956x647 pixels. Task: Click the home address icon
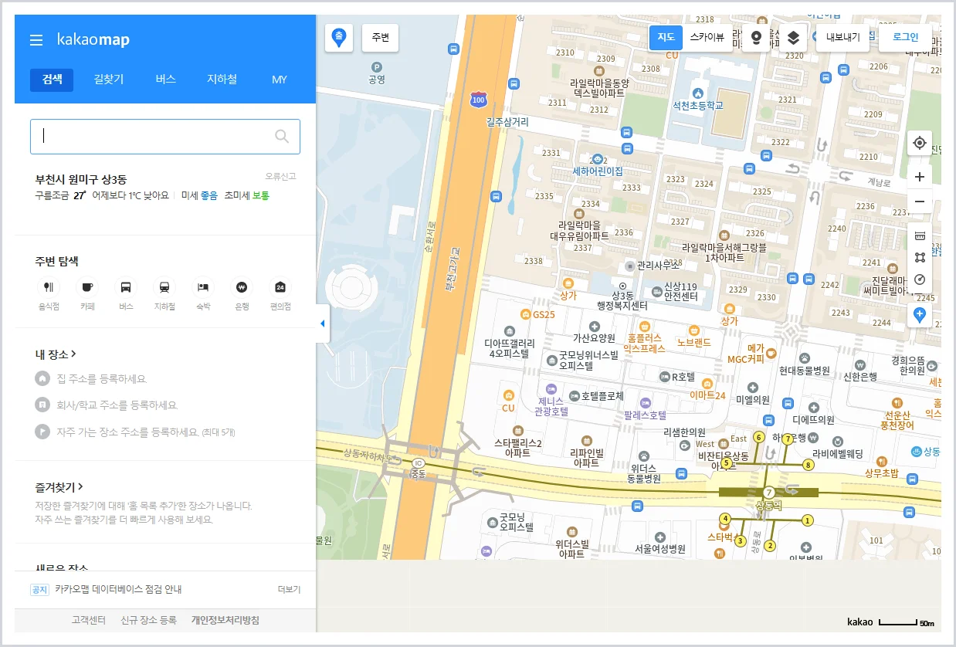(42, 378)
